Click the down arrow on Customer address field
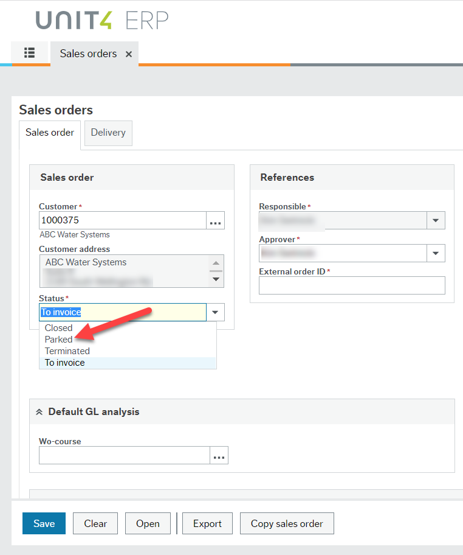 click(216, 281)
